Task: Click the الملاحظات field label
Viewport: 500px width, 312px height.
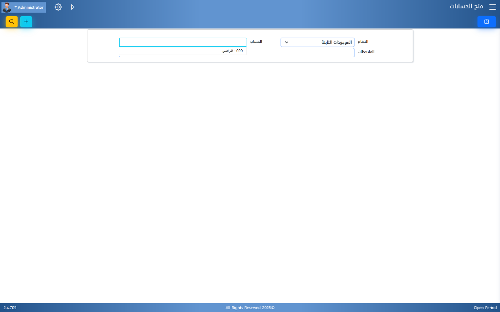Action: coord(366,52)
